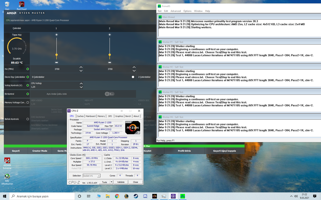
Task: Open Recycle Bin desktop icon
Action: [7, 5]
